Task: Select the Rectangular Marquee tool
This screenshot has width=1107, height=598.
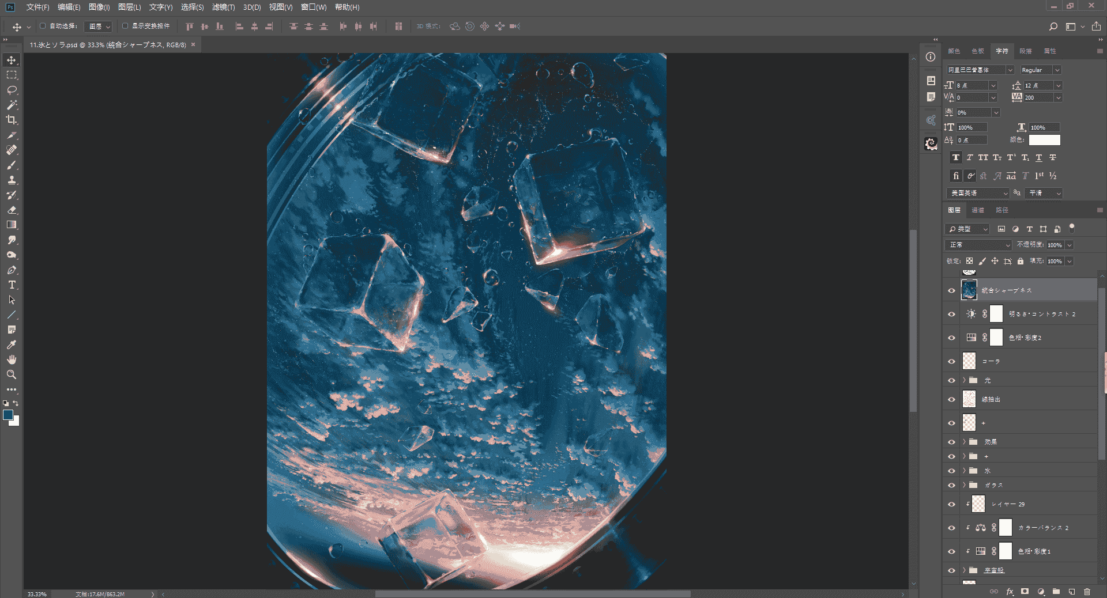Action: tap(12, 75)
